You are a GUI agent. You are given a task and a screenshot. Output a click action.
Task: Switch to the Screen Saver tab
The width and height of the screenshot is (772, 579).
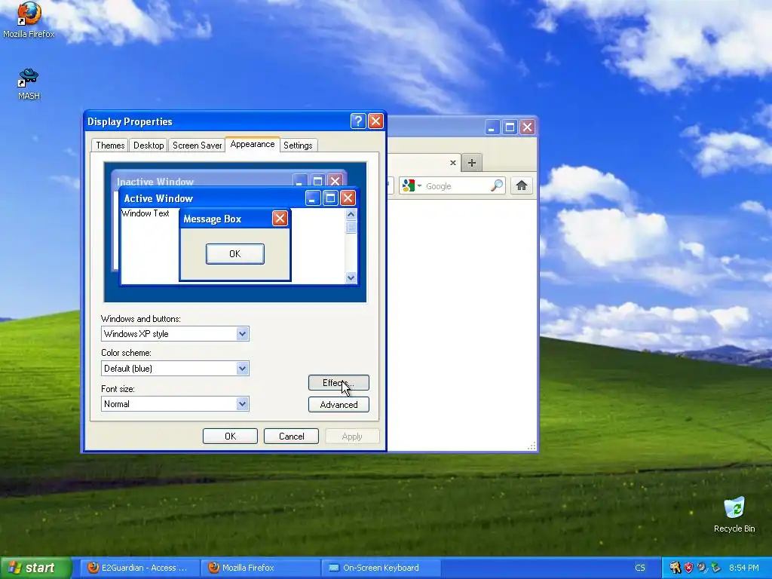click(197, 146)
